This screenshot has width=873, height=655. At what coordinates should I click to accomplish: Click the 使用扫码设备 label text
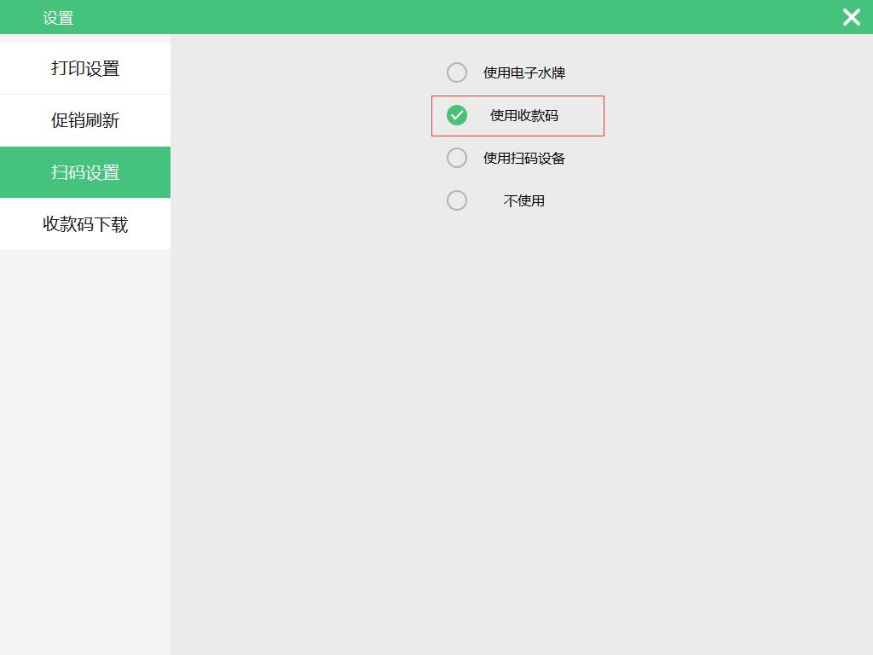(524, 158)
